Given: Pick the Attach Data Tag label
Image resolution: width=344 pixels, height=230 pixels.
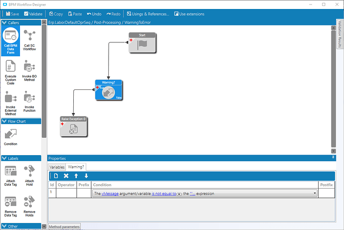Looking at the screenshot, I should click(x=10, y=176).
